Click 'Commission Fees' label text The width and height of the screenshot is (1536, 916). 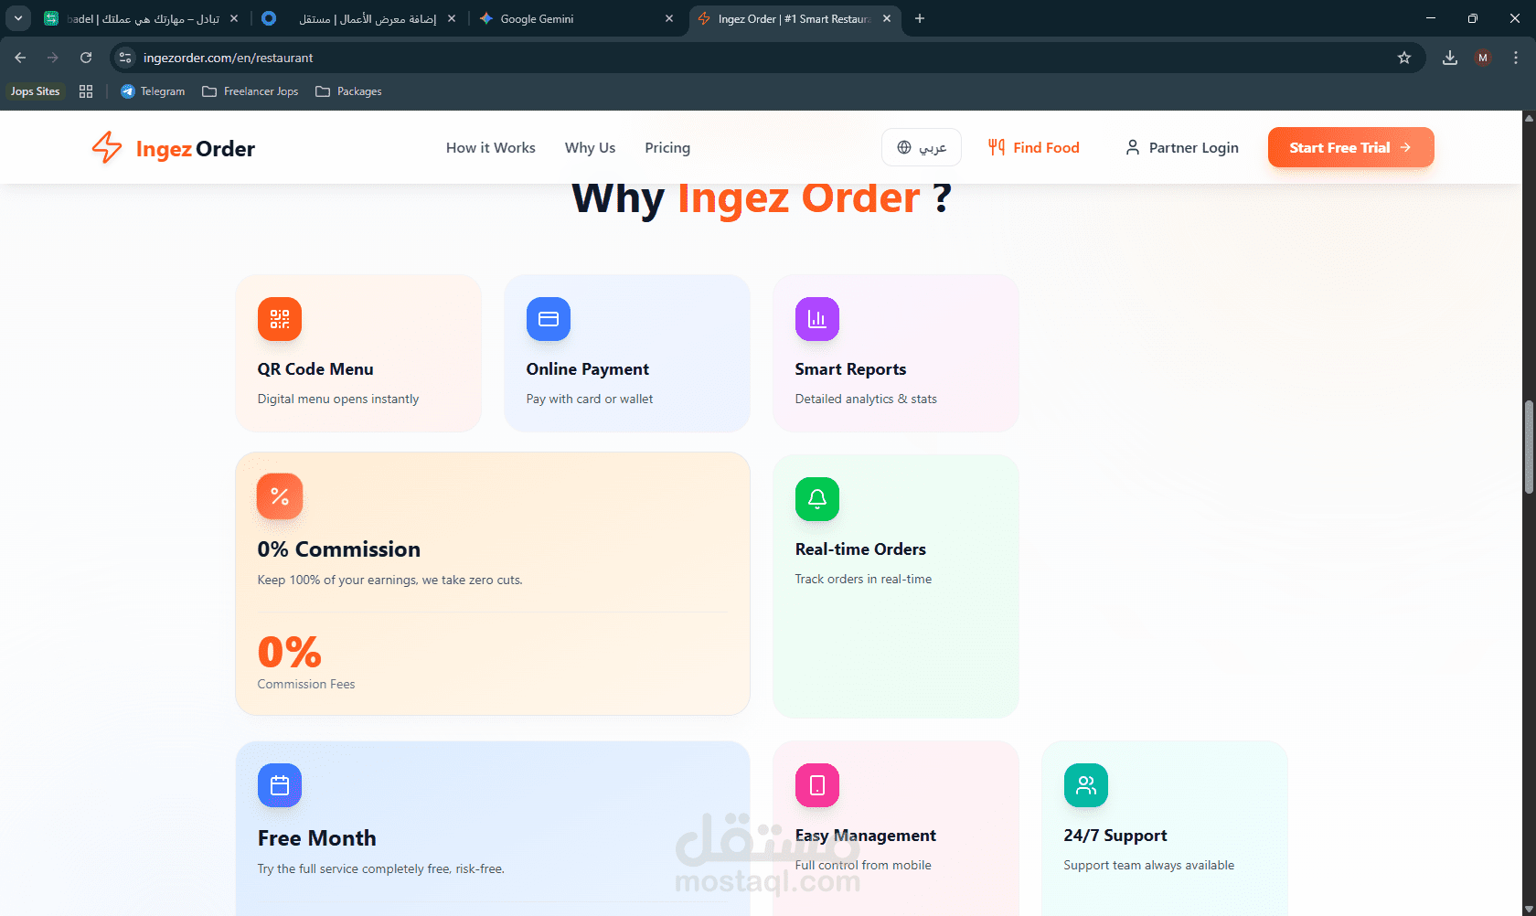click(x=306, y=685)
